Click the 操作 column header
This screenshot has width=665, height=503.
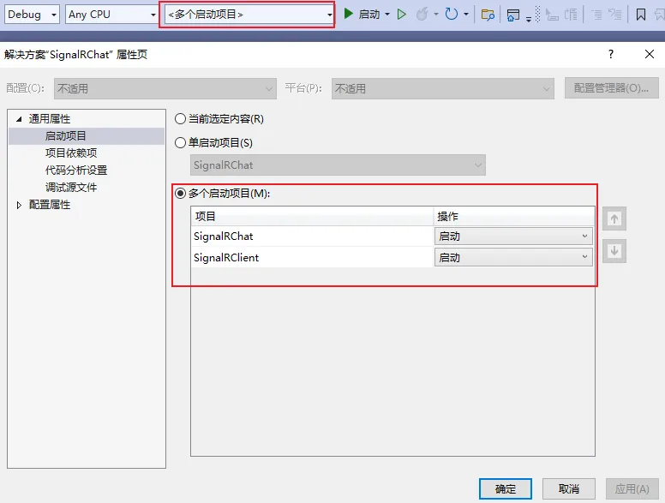(514, 216)
